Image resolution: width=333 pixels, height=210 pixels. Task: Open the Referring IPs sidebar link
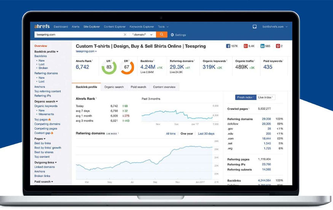[43, 96]
